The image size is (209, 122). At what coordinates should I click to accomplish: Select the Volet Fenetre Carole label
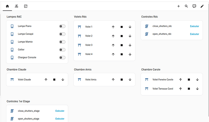pos(163,80)
